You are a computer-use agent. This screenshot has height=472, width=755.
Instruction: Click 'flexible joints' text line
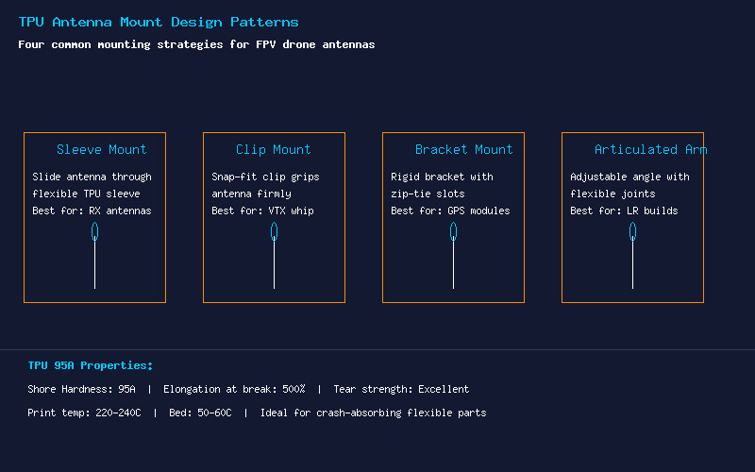[x=612, y=194]
